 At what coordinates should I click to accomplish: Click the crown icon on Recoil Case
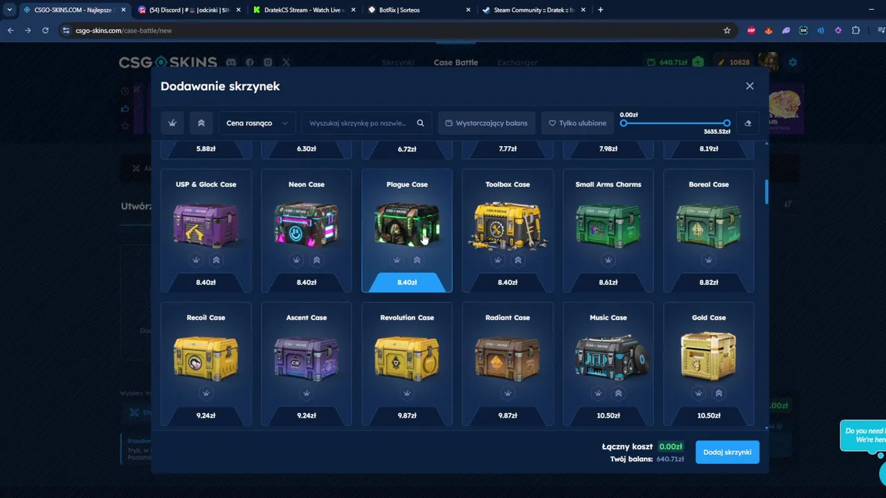[x=206, y=393]
